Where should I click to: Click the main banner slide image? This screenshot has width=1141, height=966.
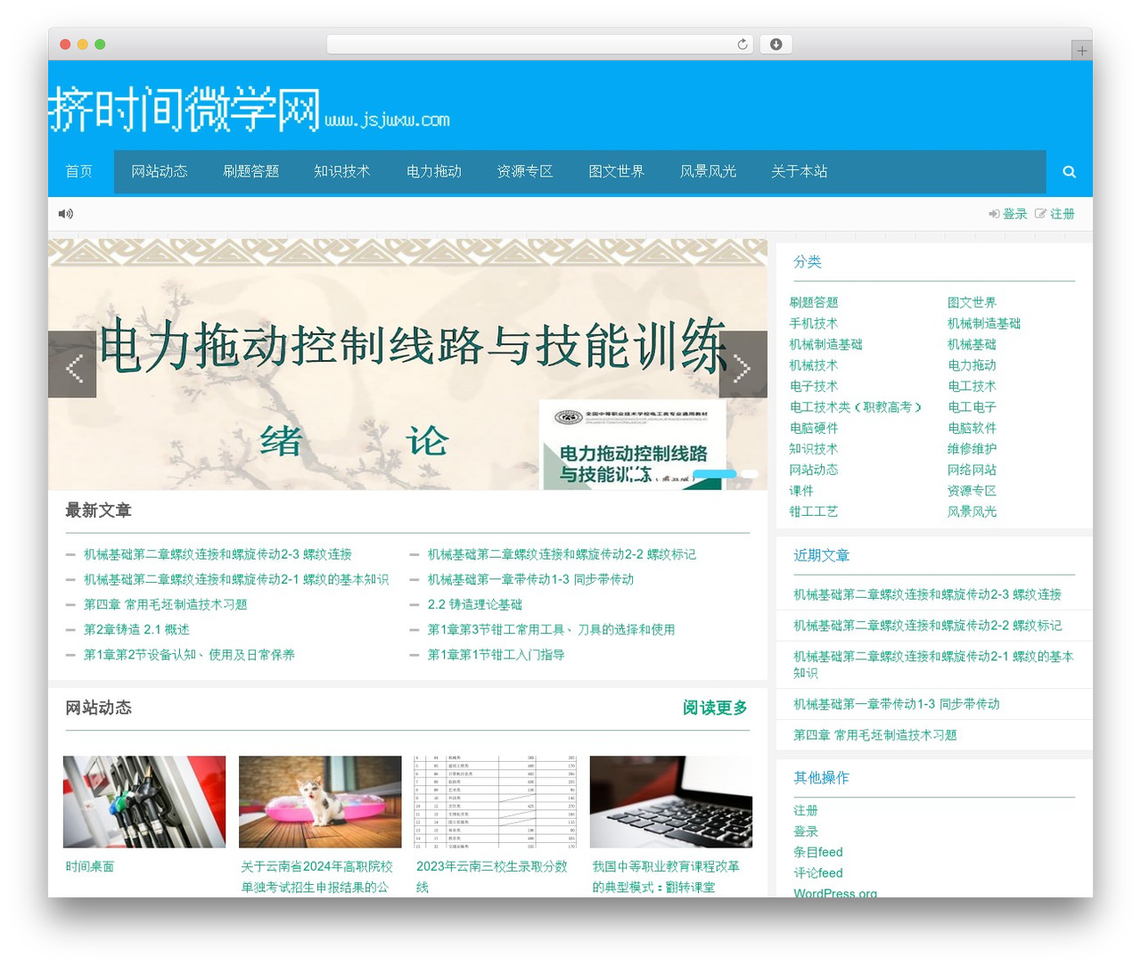click(x=407, y=364)
